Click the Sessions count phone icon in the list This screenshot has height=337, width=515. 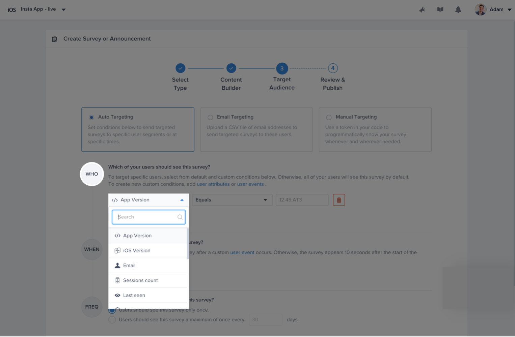(x=117, y=280)
